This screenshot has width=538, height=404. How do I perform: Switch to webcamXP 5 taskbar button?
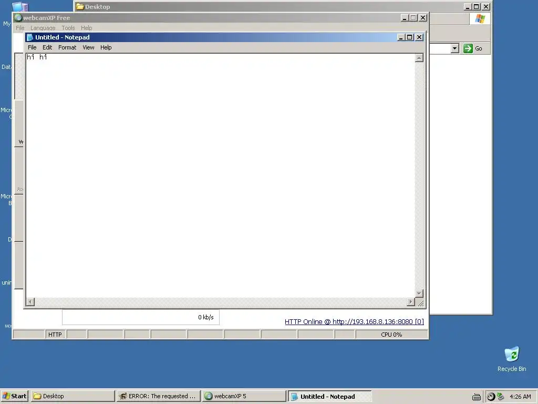(244, 396)
